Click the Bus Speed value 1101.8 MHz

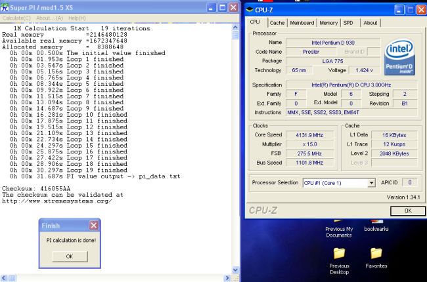coord(309,163)
